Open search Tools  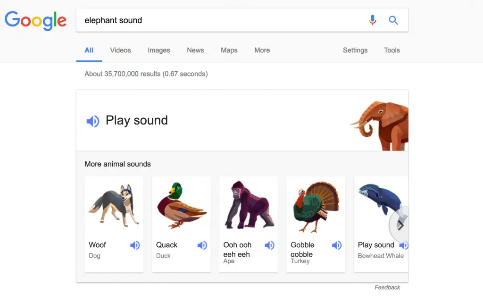point(392,50)
